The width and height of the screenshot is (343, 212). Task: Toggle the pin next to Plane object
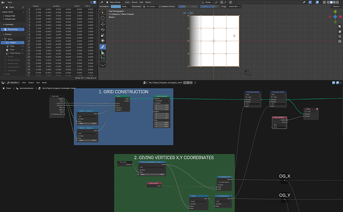(x=23, y=7)
